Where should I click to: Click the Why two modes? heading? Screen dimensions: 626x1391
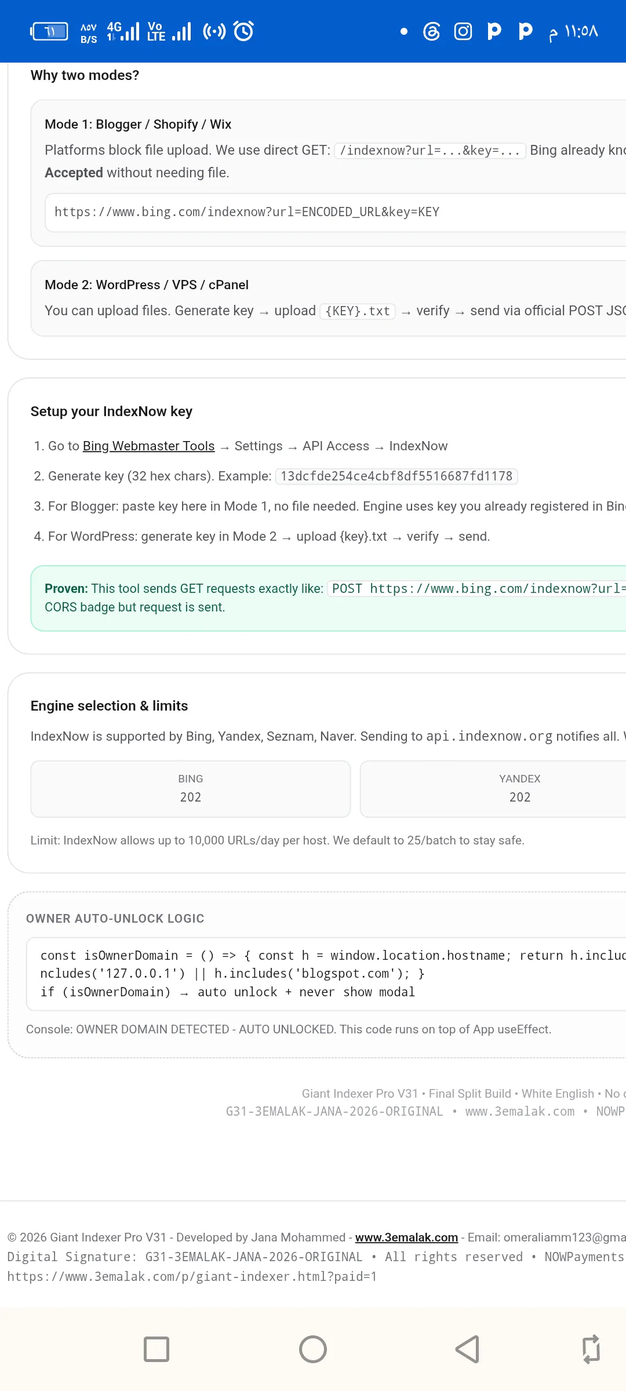click(x=85, y=75)
